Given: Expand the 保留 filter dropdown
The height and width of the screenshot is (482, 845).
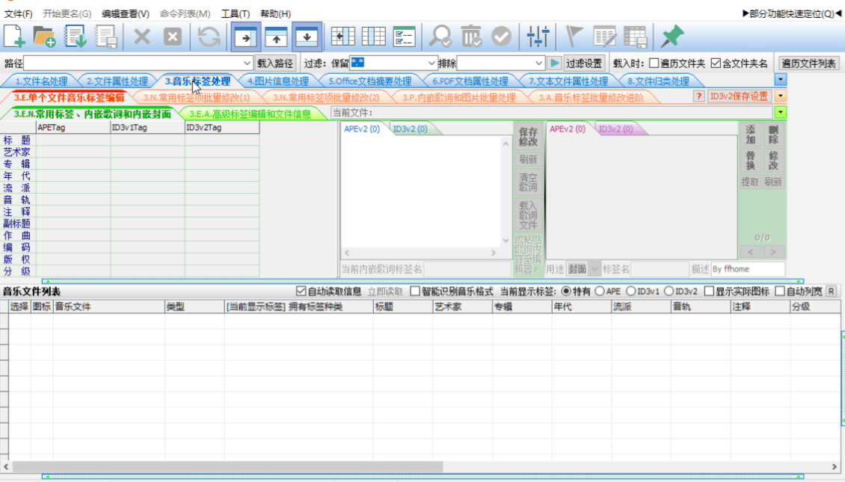Looking at the screenshot, I should pyautogui.click(x=431, y=63).
